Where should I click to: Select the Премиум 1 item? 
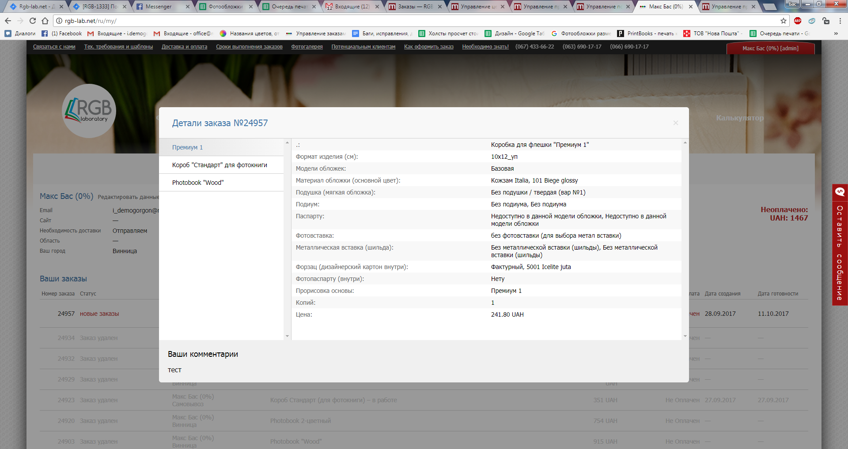[187, 147]
